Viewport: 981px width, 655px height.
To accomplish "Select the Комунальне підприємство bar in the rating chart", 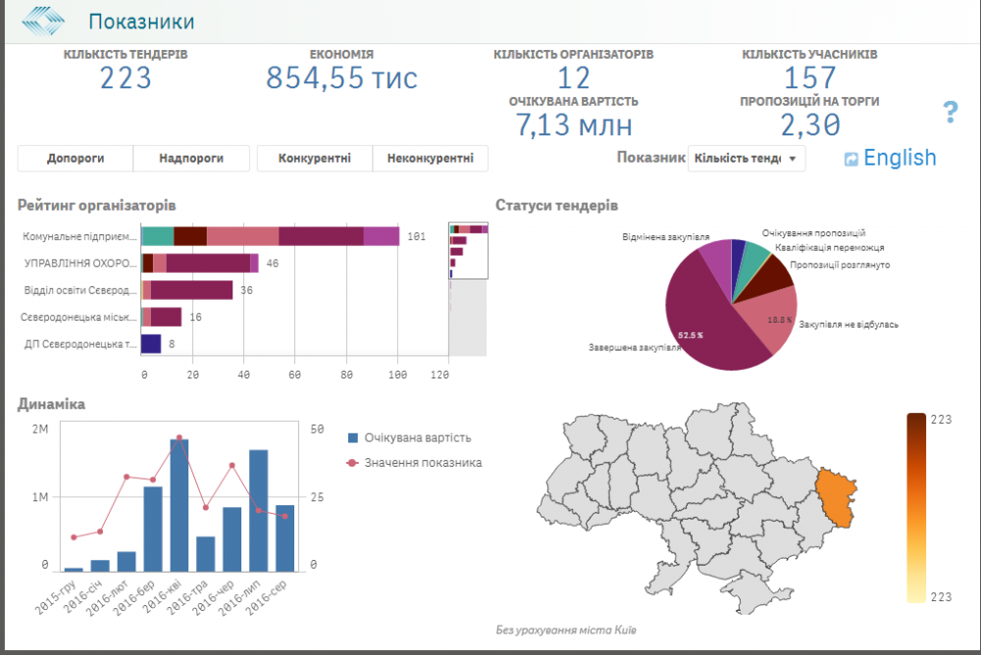I will tap(270, 235).
